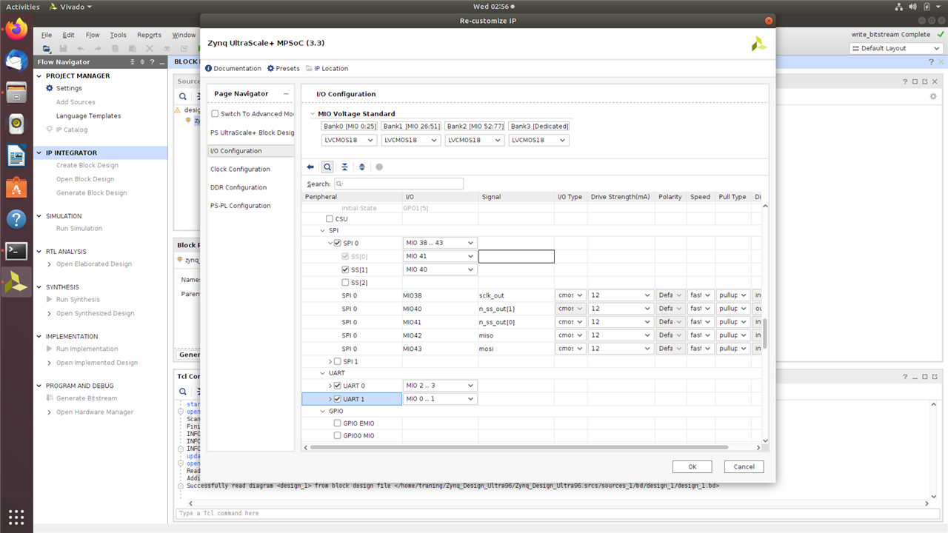
Task: Enable Switch To Advanced Mode checkbox
Action: coord(215,114)
